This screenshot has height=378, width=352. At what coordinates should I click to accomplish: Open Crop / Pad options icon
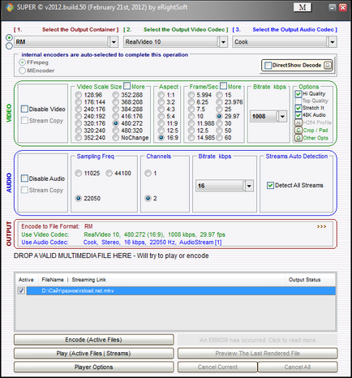coord(298,131)
